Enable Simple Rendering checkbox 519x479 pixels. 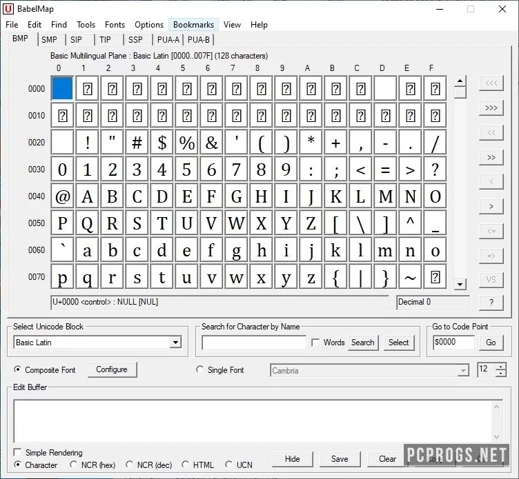[x=17, y=452]
